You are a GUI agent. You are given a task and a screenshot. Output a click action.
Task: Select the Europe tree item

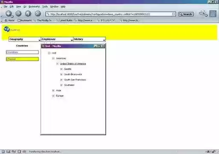(60, 96)
